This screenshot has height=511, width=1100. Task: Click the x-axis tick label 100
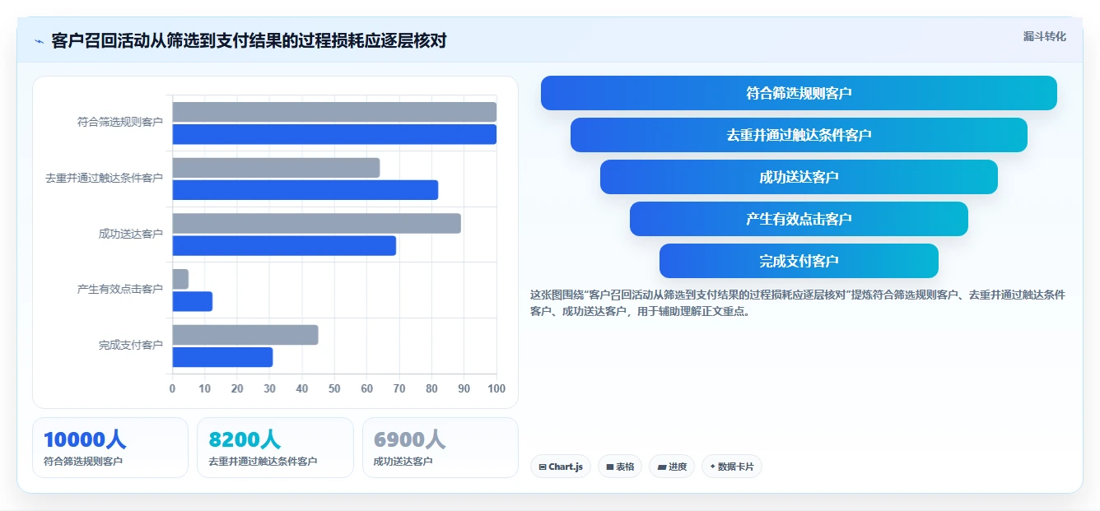(496, 388)
